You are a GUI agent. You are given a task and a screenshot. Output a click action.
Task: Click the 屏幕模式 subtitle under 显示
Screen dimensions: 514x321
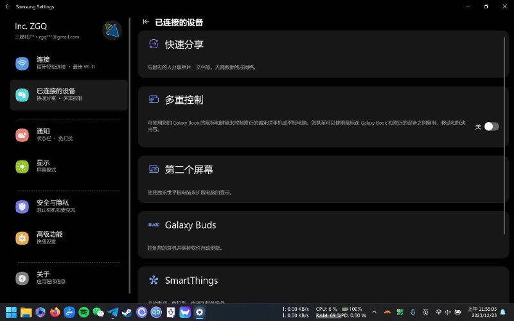click(46, 169)
